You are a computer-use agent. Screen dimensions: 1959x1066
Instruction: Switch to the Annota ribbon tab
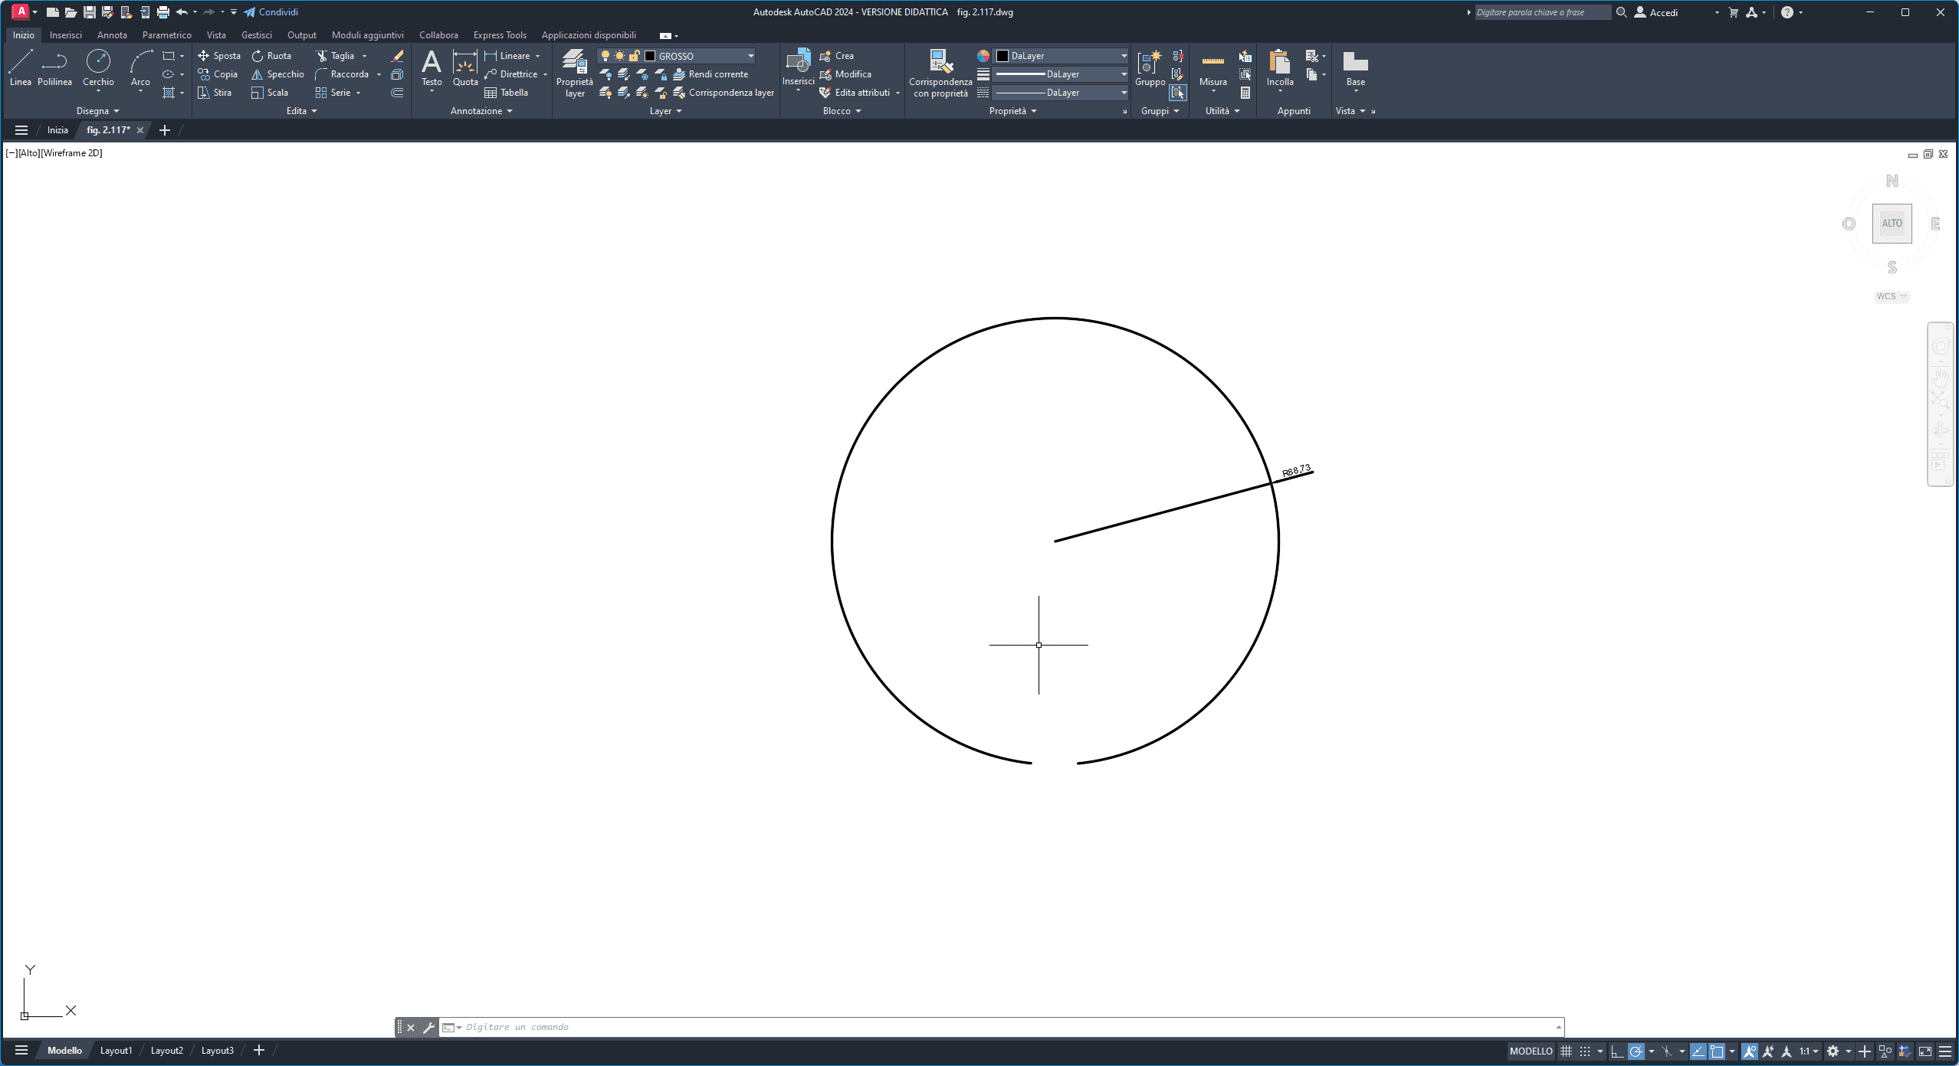(x=112, y=35)
